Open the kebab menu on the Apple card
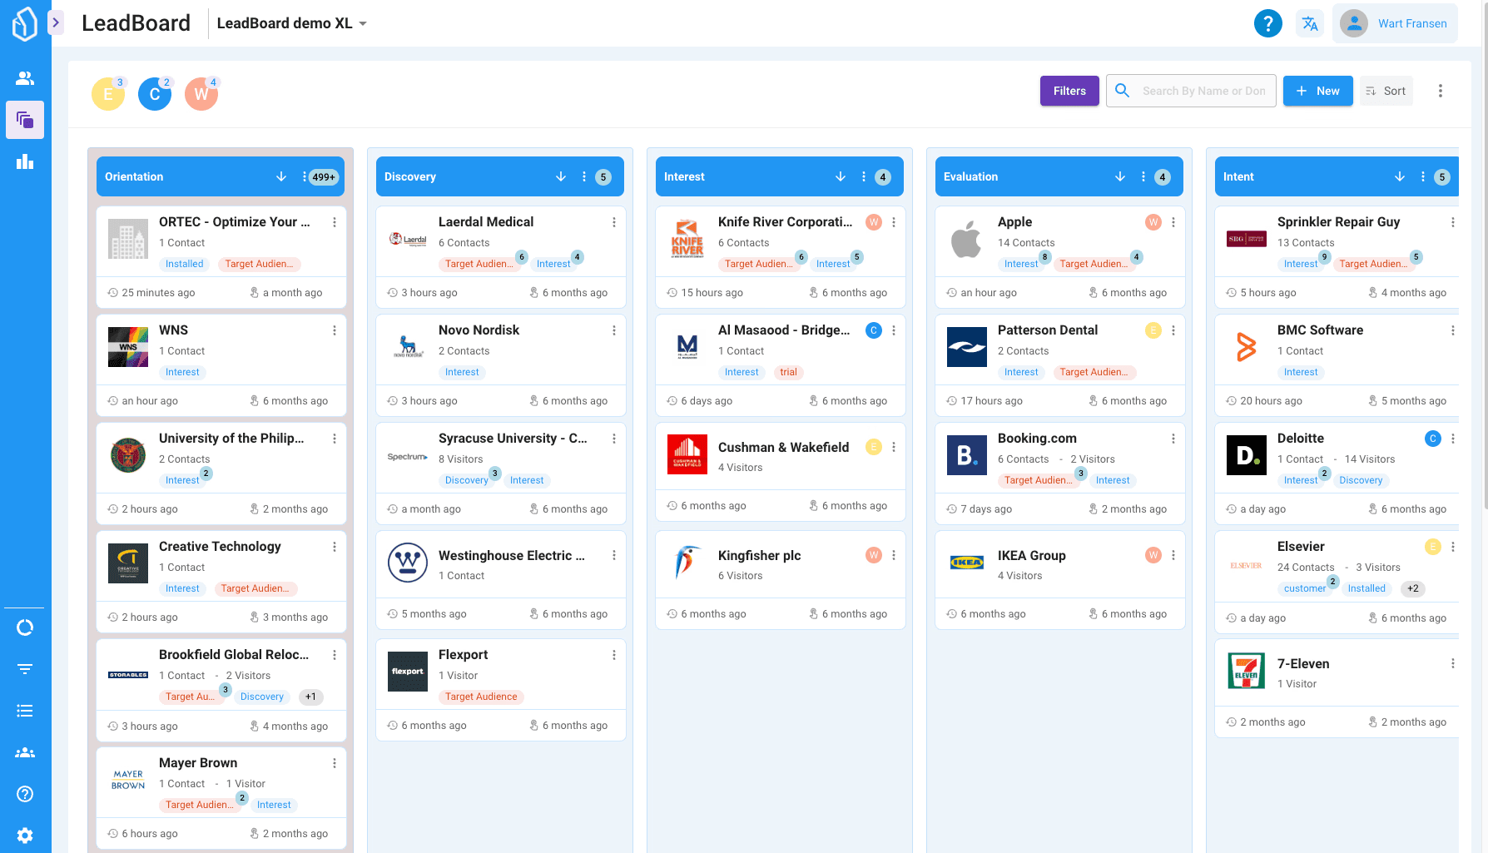Screen dimensions: 1488x853 point(1173,222)
